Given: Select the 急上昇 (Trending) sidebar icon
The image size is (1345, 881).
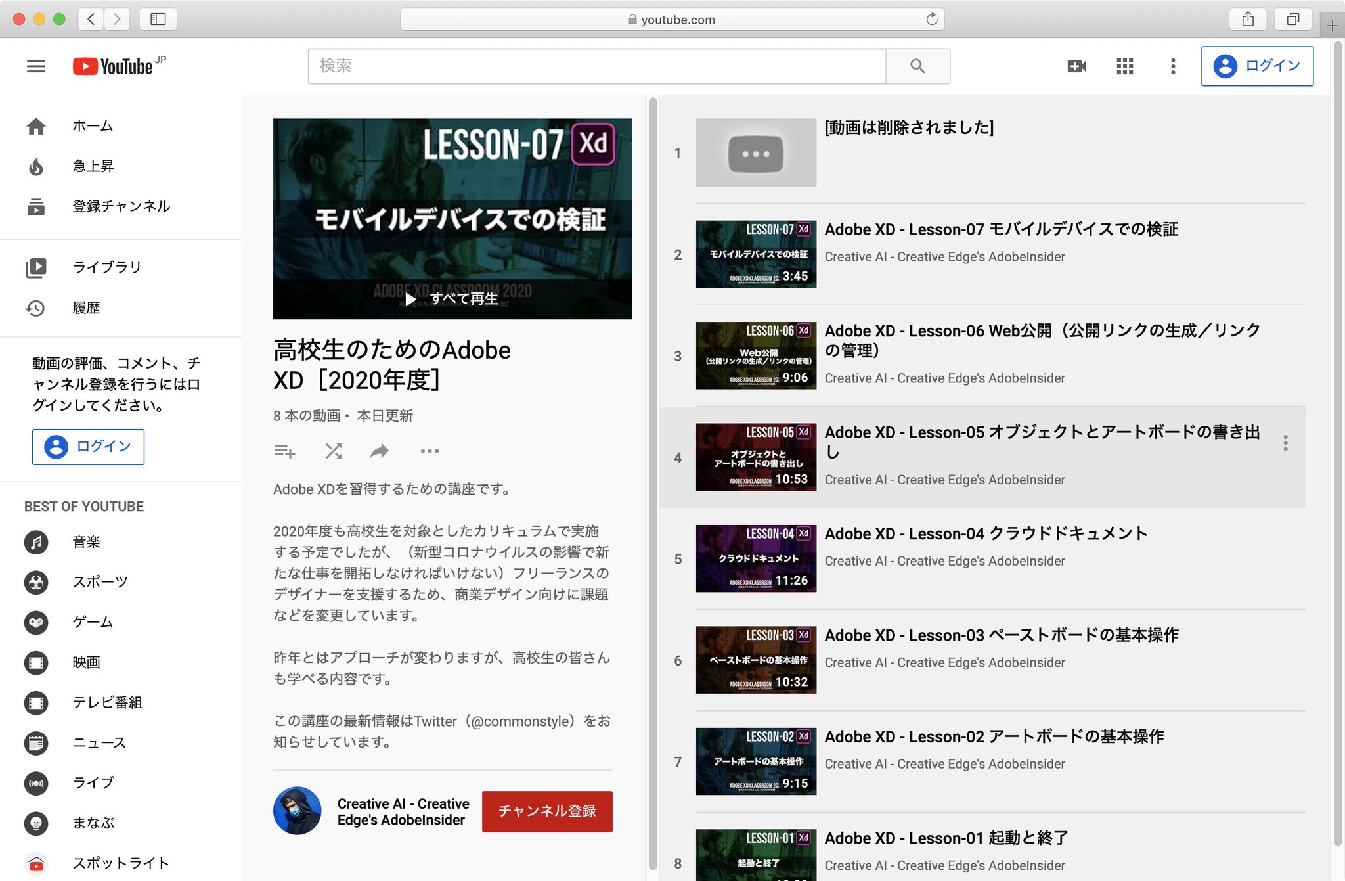Looking at the screenshot, I should (37, 166).
